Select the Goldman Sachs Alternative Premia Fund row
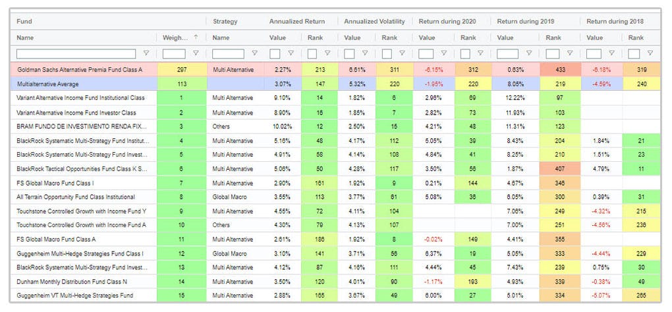The image size is (672, 312). click(79, 69)
